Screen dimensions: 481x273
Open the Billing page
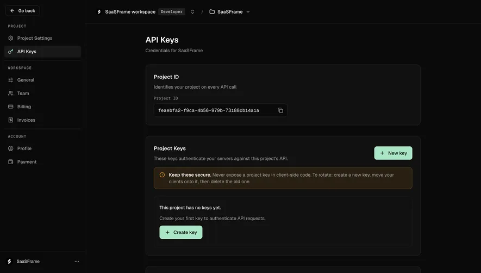coord(42,107)
